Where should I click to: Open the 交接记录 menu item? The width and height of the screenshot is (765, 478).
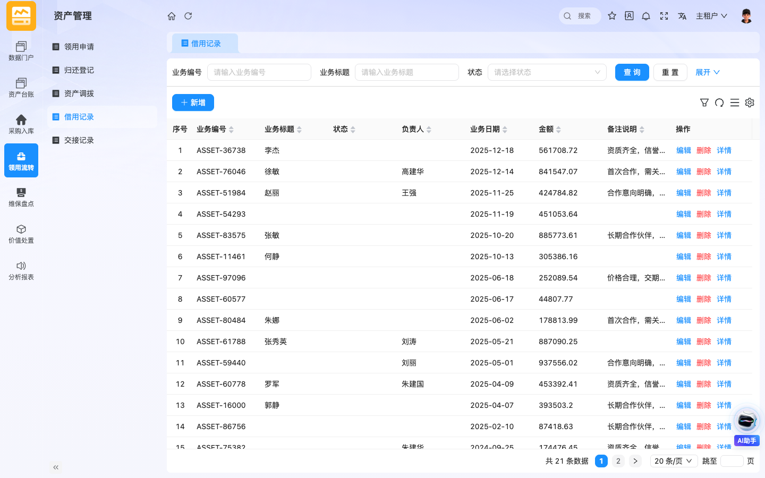coord(102,140)
